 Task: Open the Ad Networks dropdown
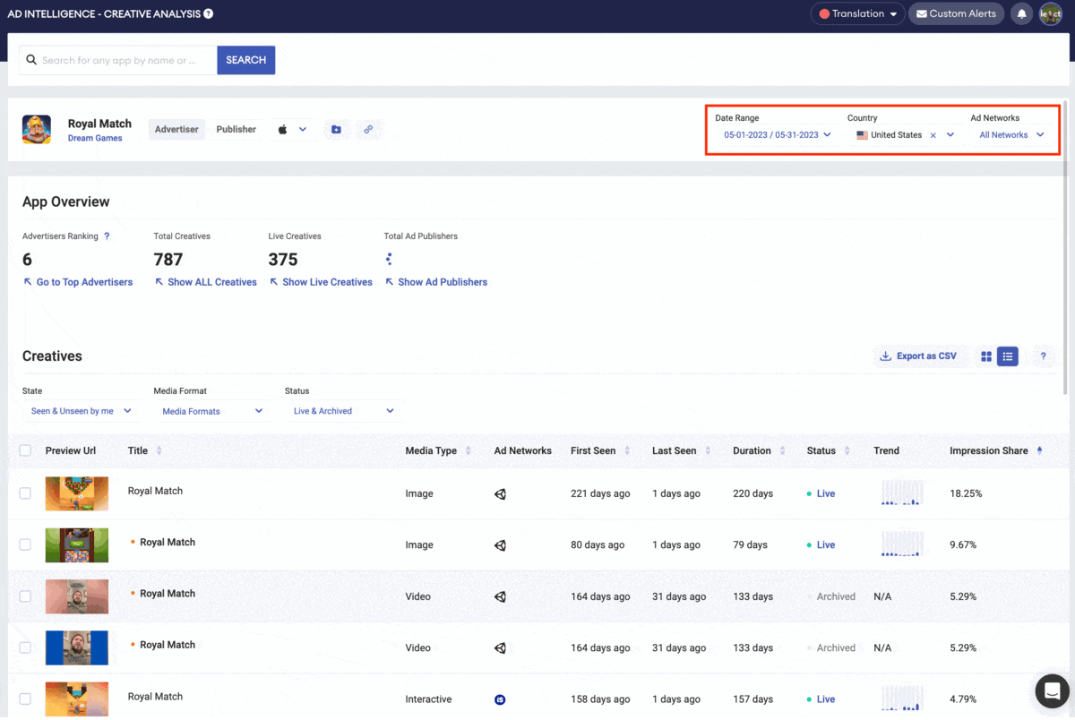pos(1011,135)
